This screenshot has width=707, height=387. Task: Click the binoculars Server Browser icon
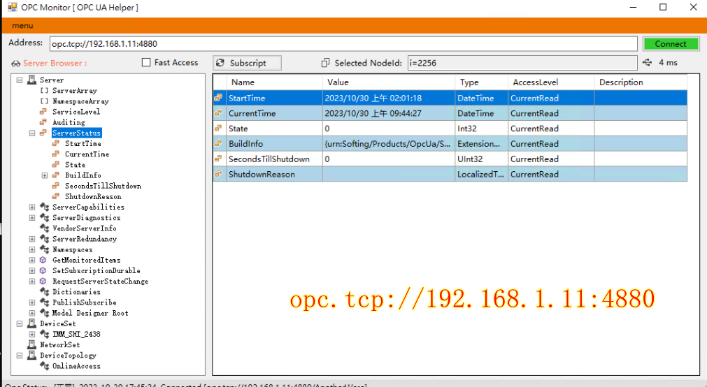16,64
